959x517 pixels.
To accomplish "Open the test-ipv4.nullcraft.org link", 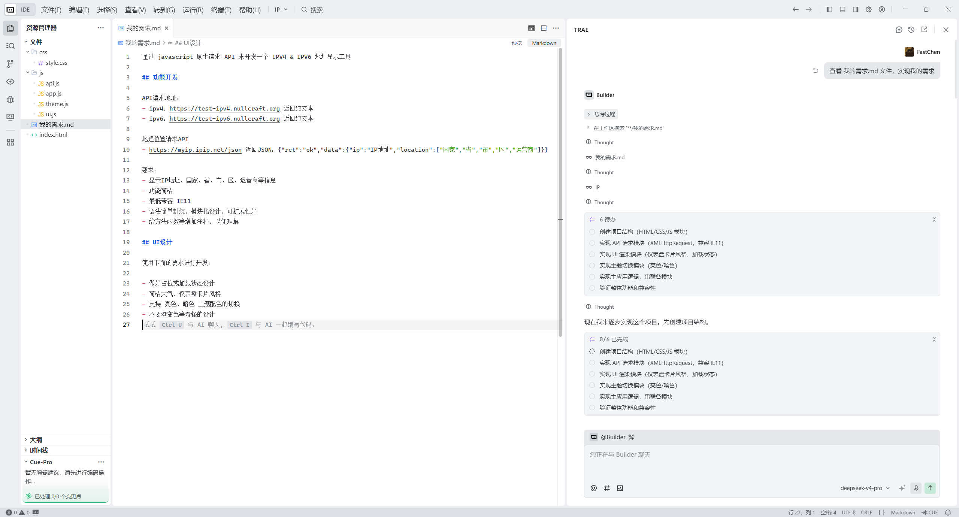I will (x=224, y=108).
